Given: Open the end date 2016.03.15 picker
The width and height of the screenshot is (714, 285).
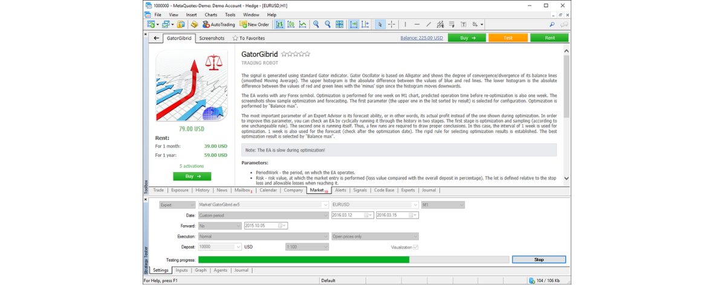Looking at the screenshot, I should (398, 215).
